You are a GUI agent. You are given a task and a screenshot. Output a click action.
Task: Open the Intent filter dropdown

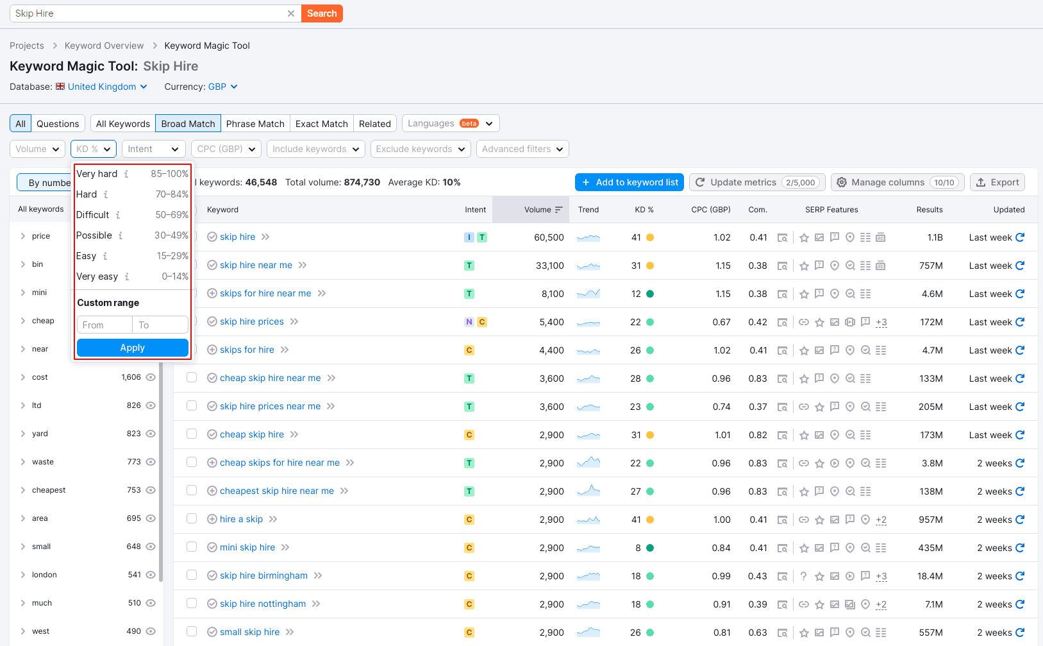(154, 149)
